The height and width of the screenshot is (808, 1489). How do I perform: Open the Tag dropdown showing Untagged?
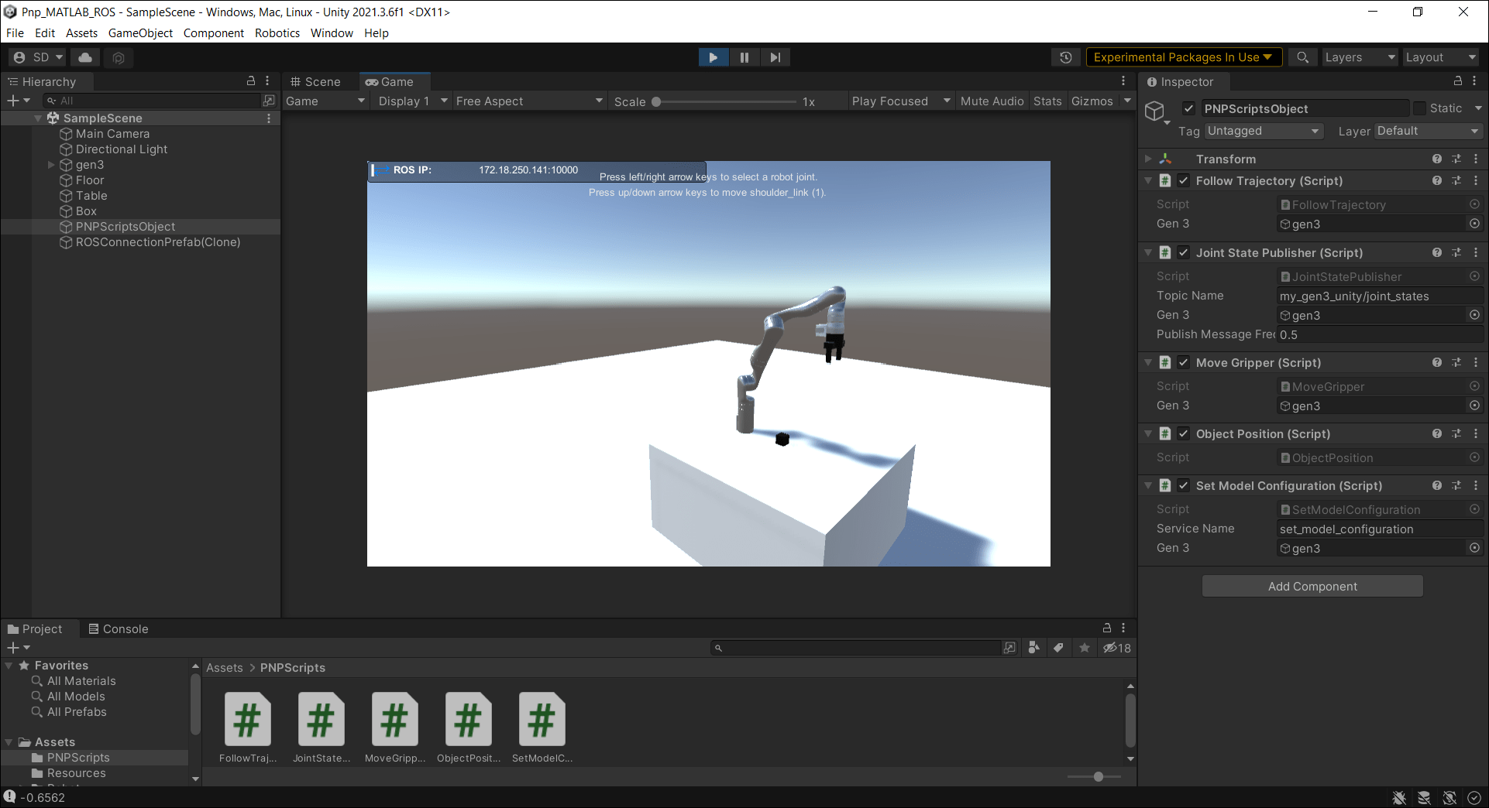(1263, 131)
